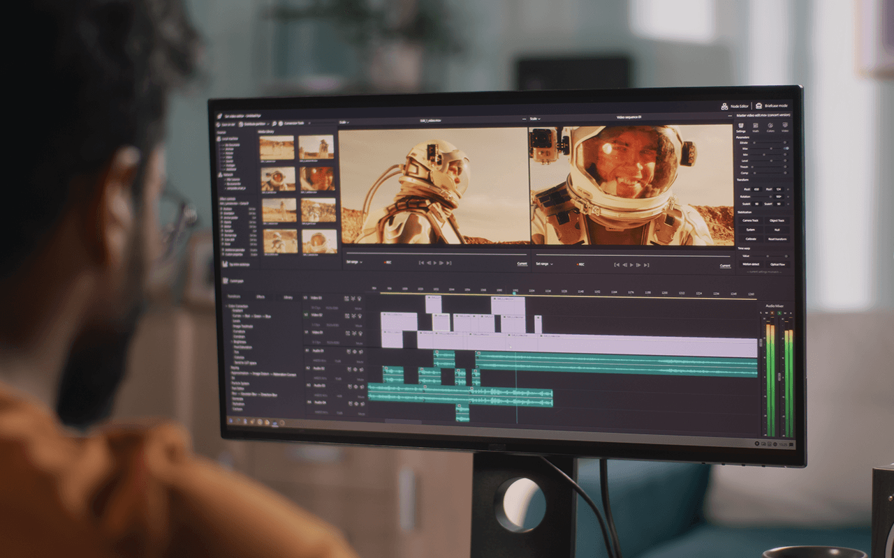Click the Camera Track button
Screen dimensions: 894x558
point(750,220)
